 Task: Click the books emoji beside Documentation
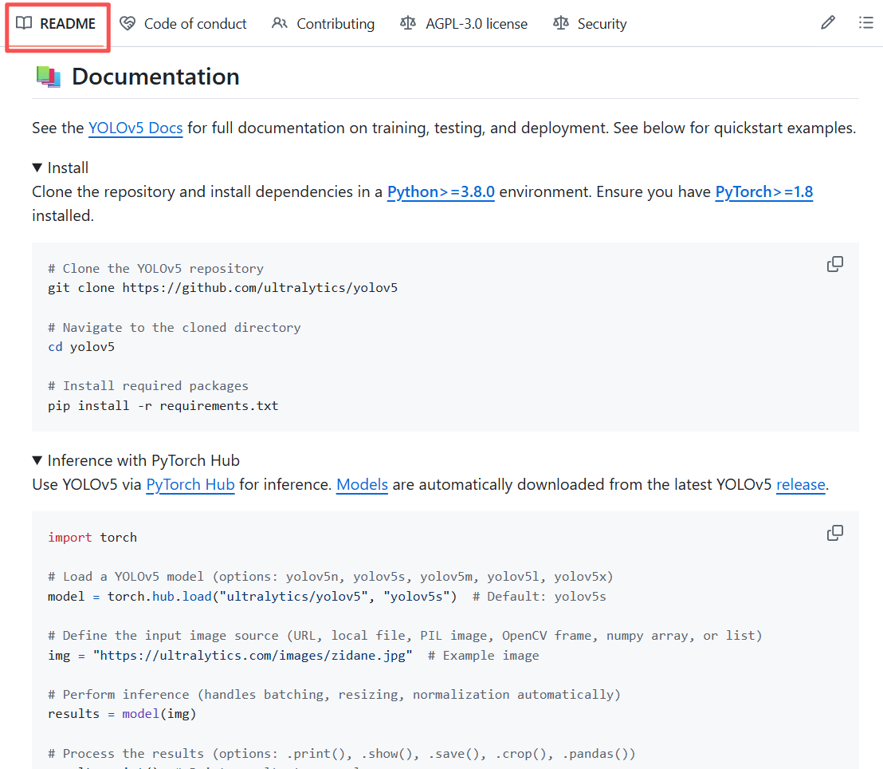(49, 77)
